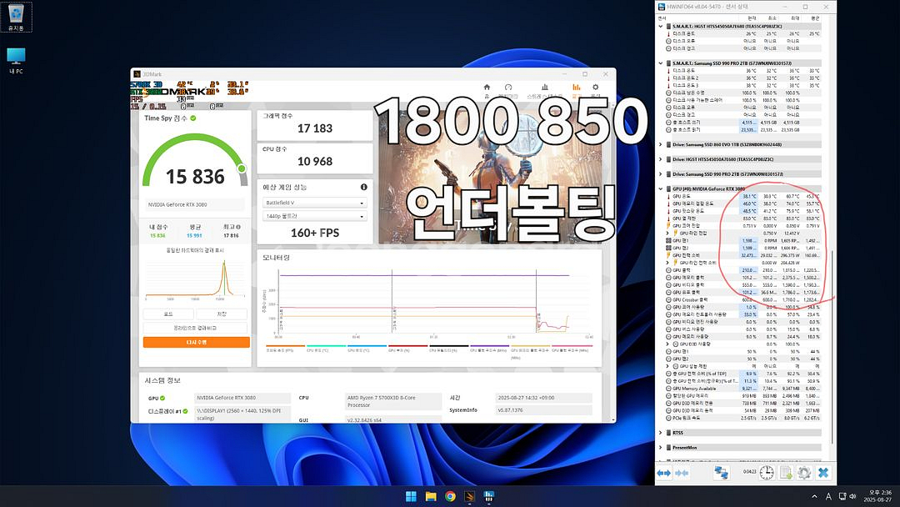The height and width of the screenshot is (507, 900).
Task: Expand the Drive HGST HTS545050A7E680 group
Action: (661, 159)
